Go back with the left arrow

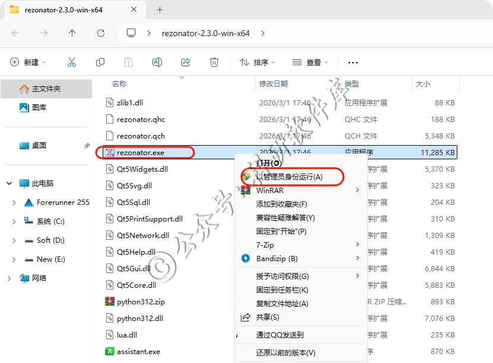click(x=15, y=33)
